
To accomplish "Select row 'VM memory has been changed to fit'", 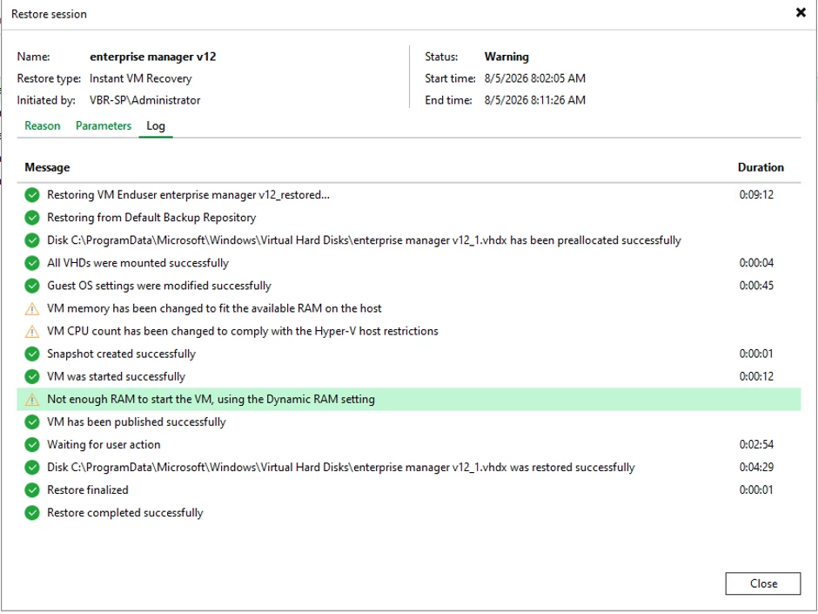I will pyautogui.click(x=409, y=308).
